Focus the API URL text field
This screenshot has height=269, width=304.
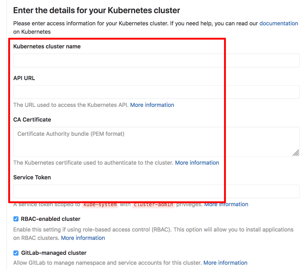pos(156,92)
